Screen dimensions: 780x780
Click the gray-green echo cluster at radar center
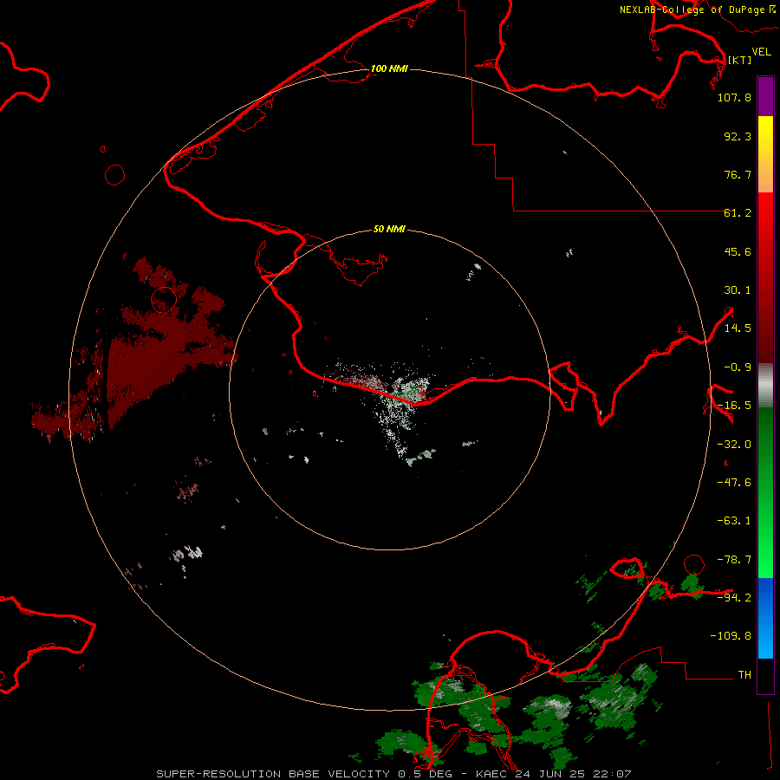click(x=407, y=398)
